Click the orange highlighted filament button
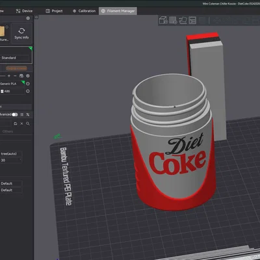The image size is (260, 260). coord(16,68)
